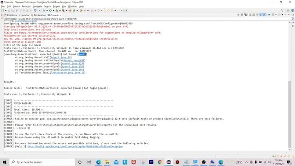295x166 pixels.
Task: Maximize the Console view panel
Action: [289, 14]
